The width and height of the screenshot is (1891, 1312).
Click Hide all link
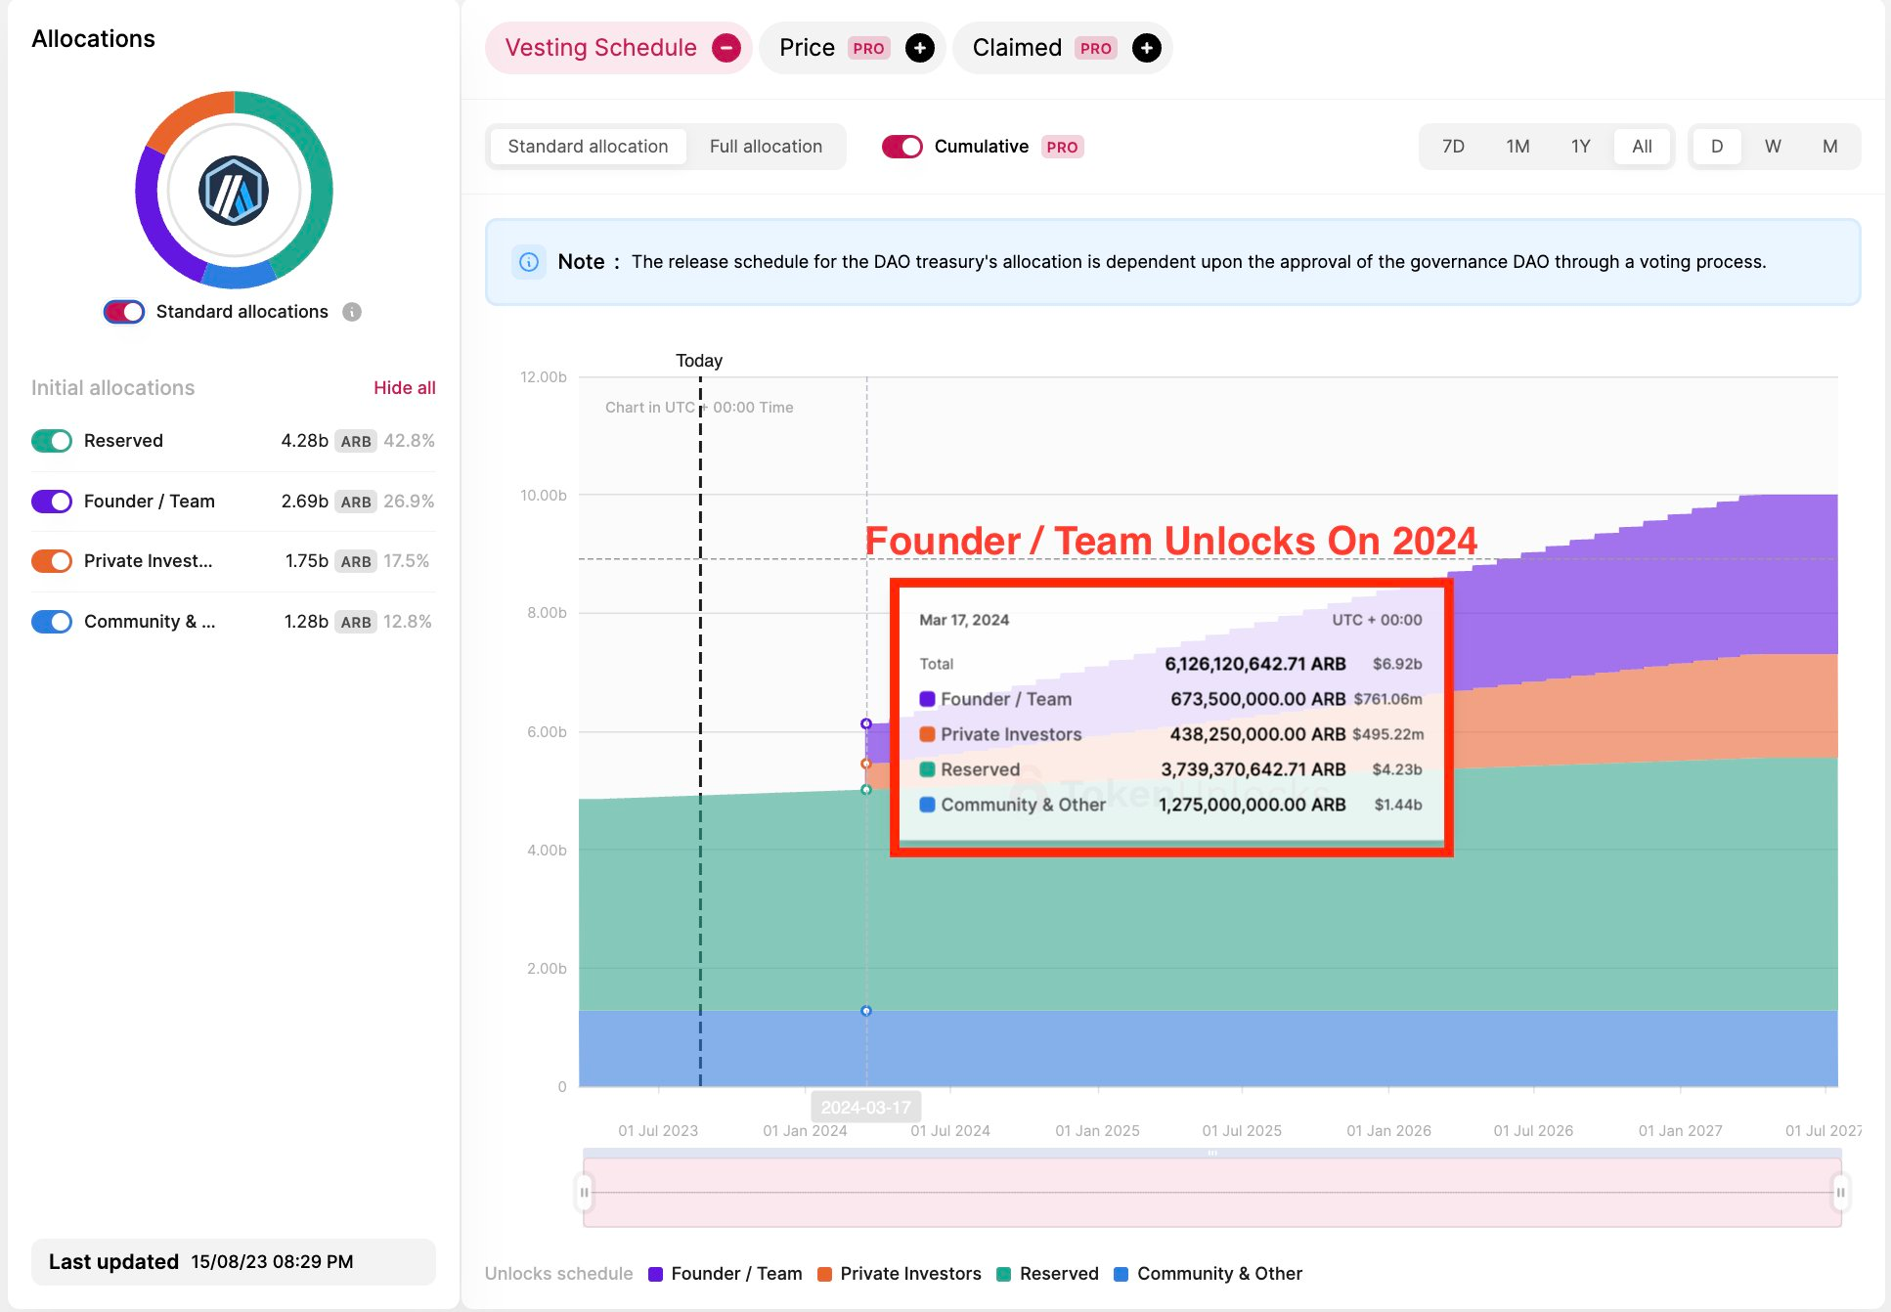pyautogui.click(x=404, y=388)
